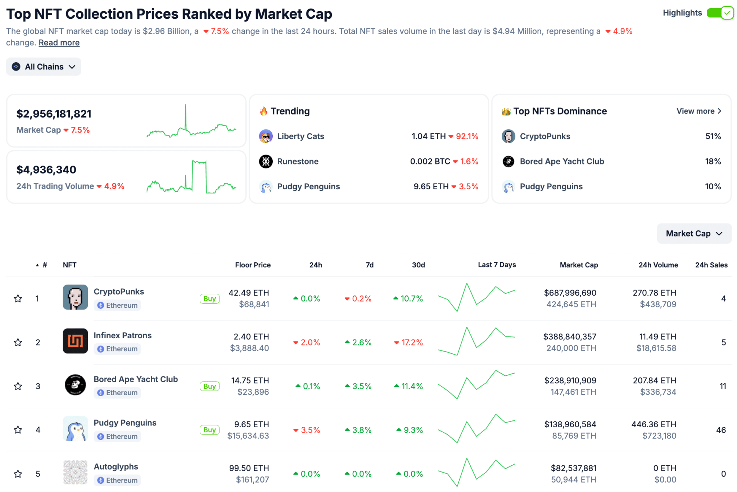Click the Liberty Cats trending icon

pos(266,136)
